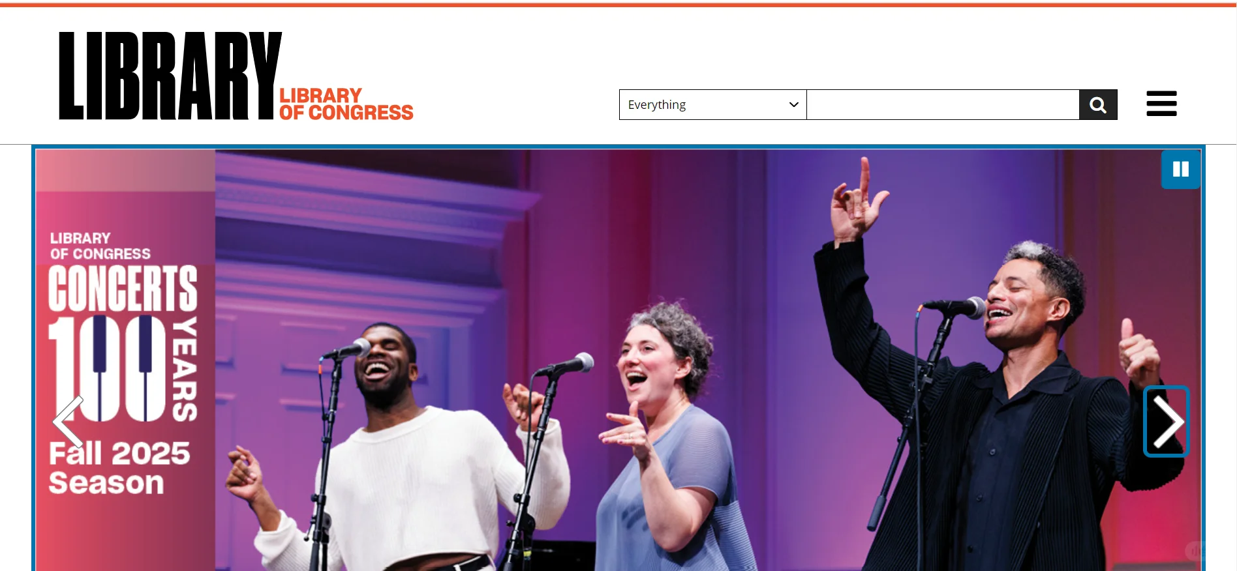1237x571 pixels.
Task: Click the piano-key 100 numeral graphic
Action: 108,369
